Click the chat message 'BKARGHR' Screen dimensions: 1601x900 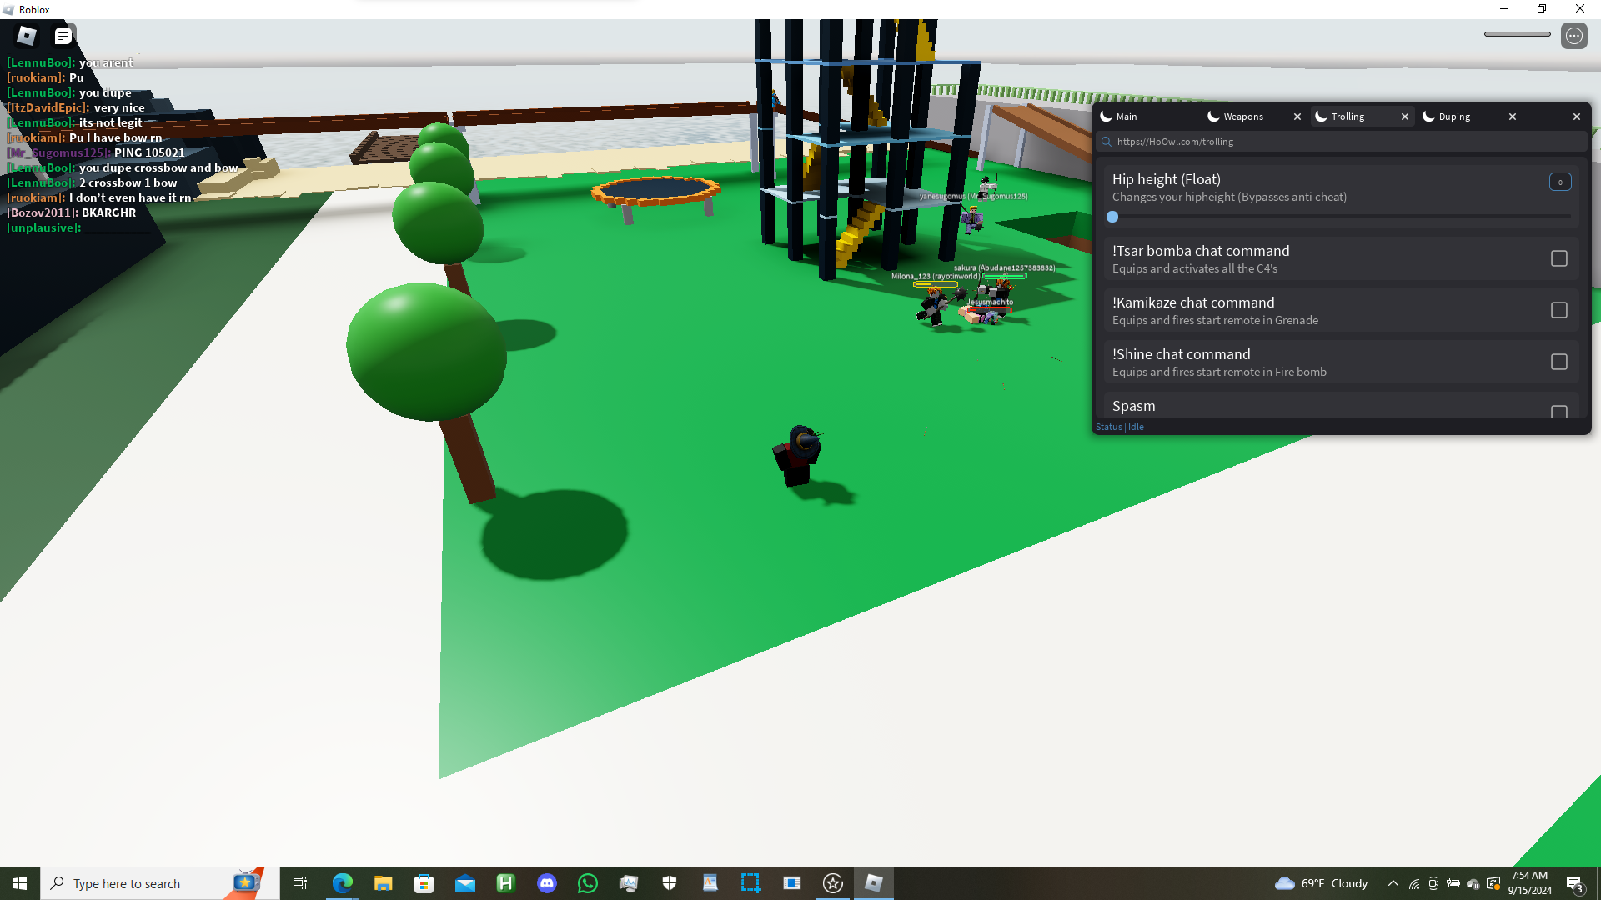pos(108,212)
